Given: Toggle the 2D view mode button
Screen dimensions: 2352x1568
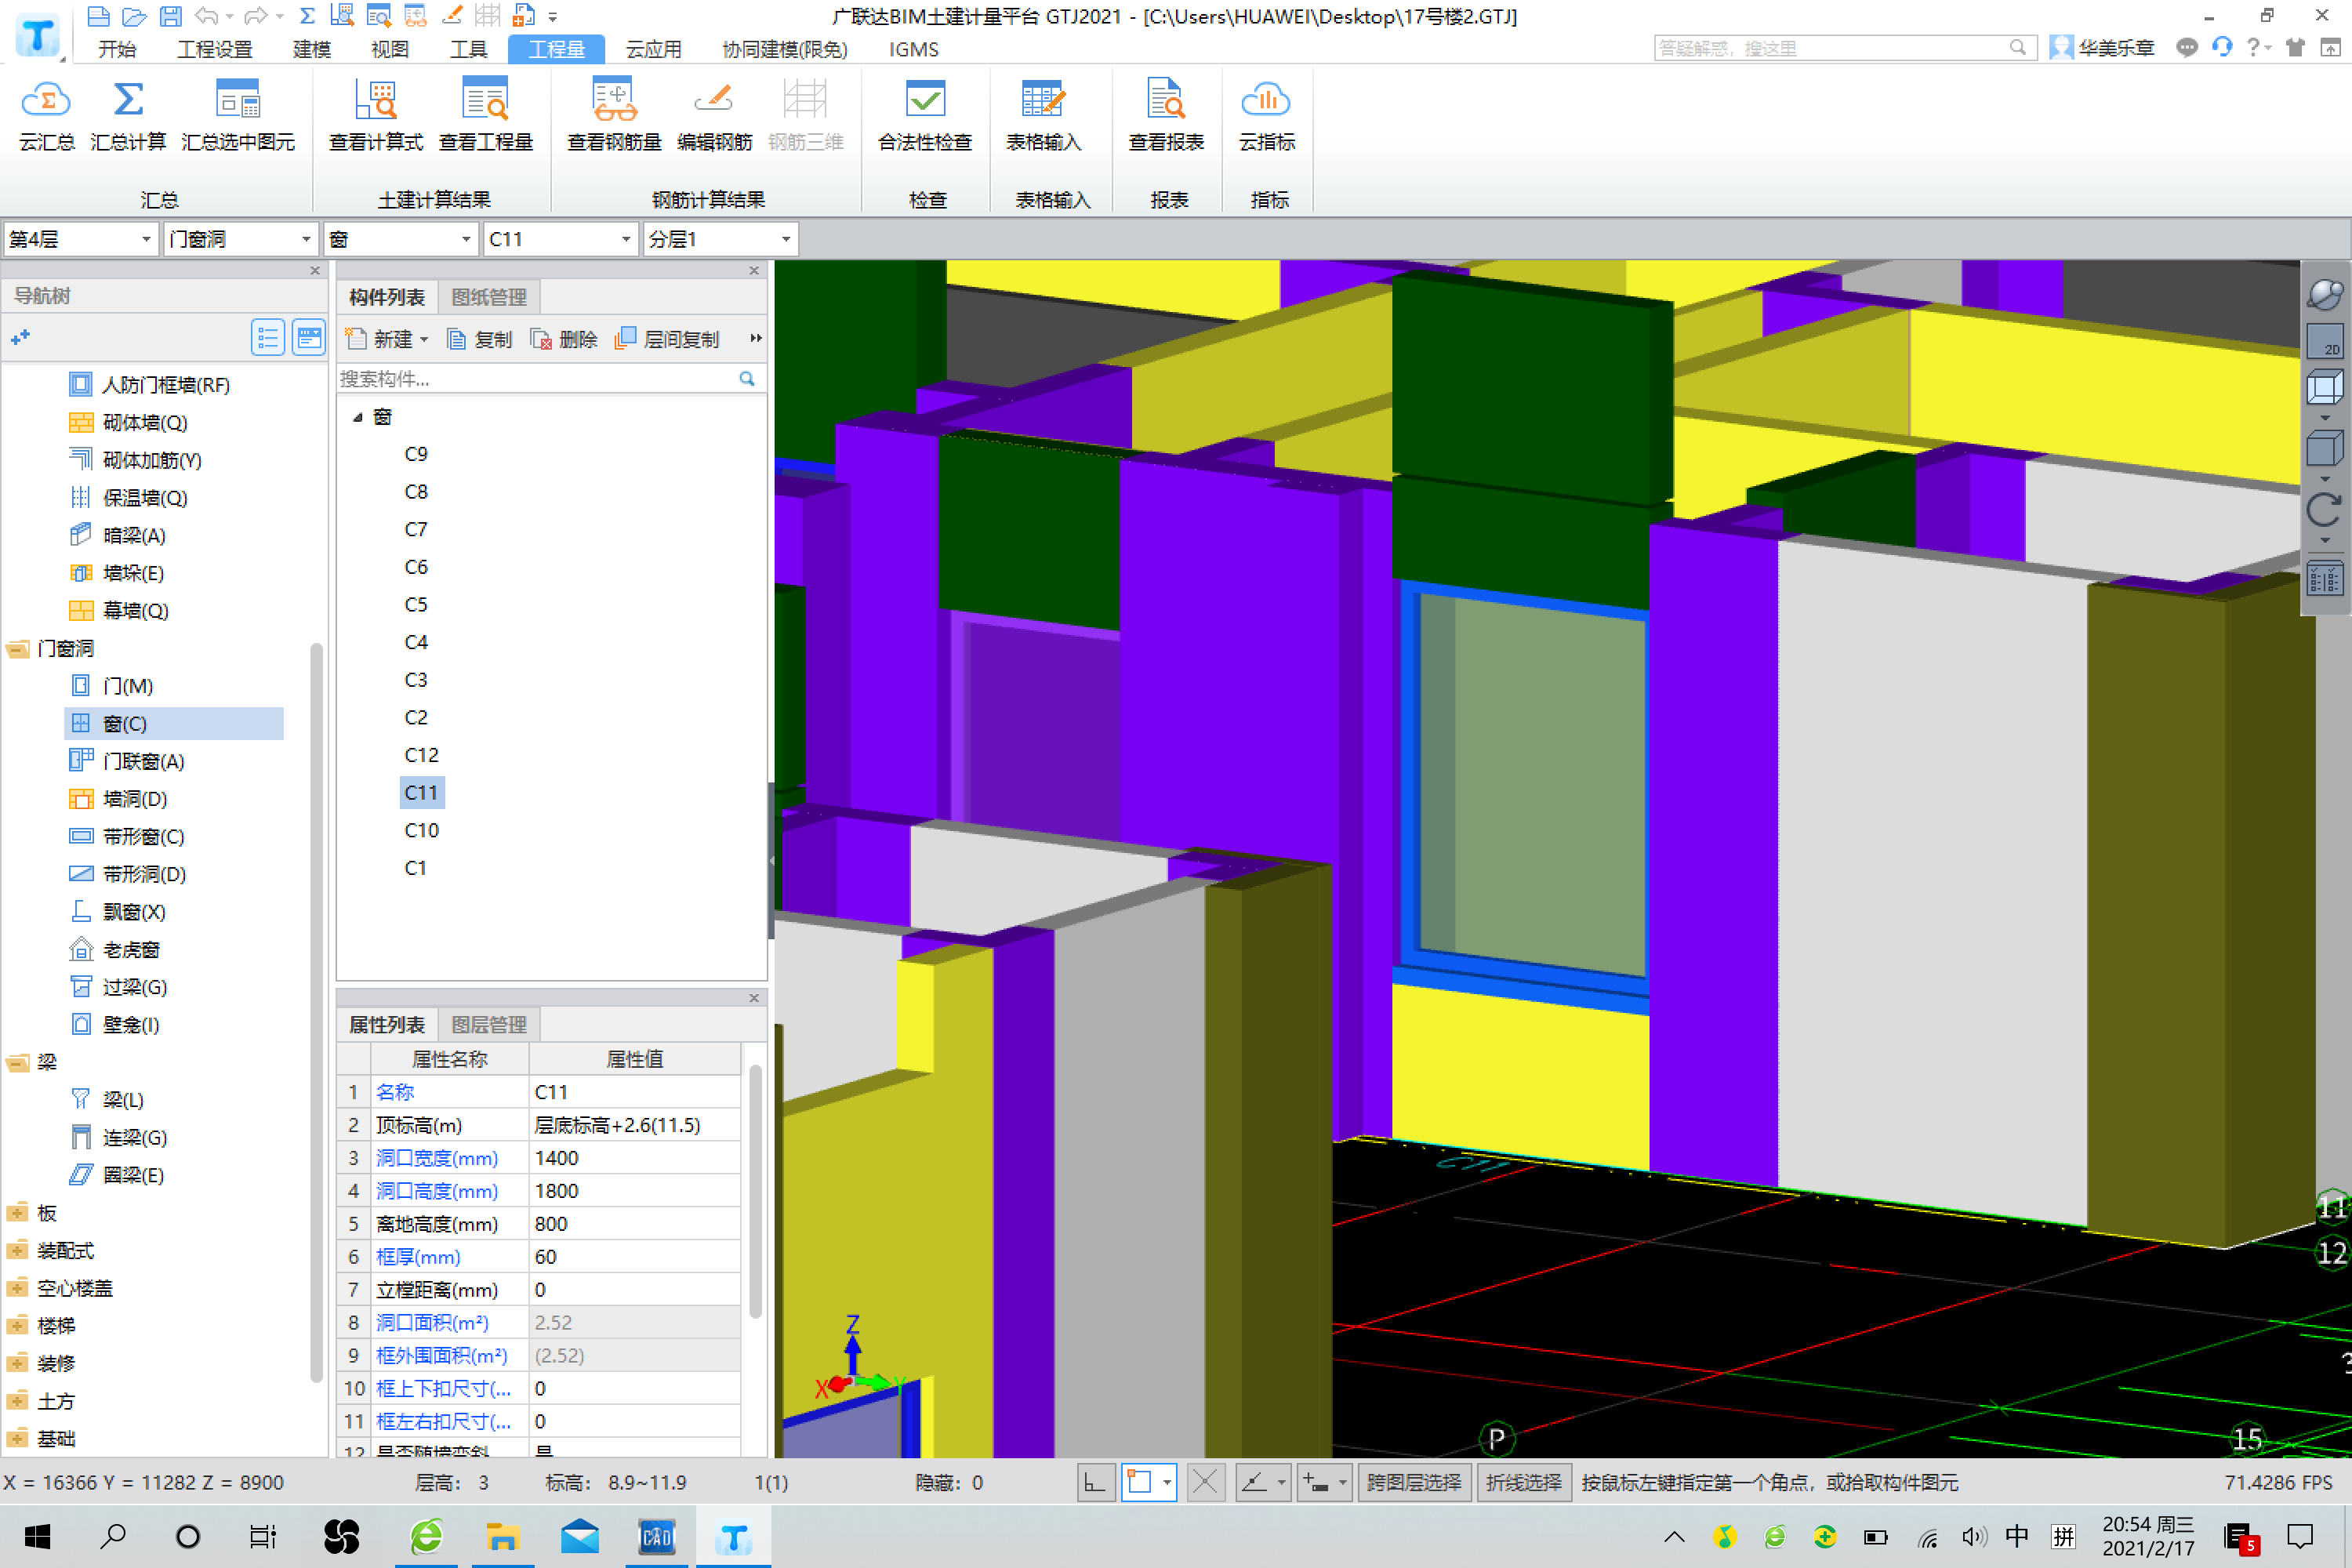Looking at the screenshot, I should pyautogui.click(x=2325, y=342).
